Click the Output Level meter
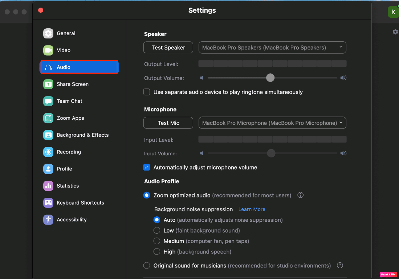The image size is (399, 279). coord(272,63)
